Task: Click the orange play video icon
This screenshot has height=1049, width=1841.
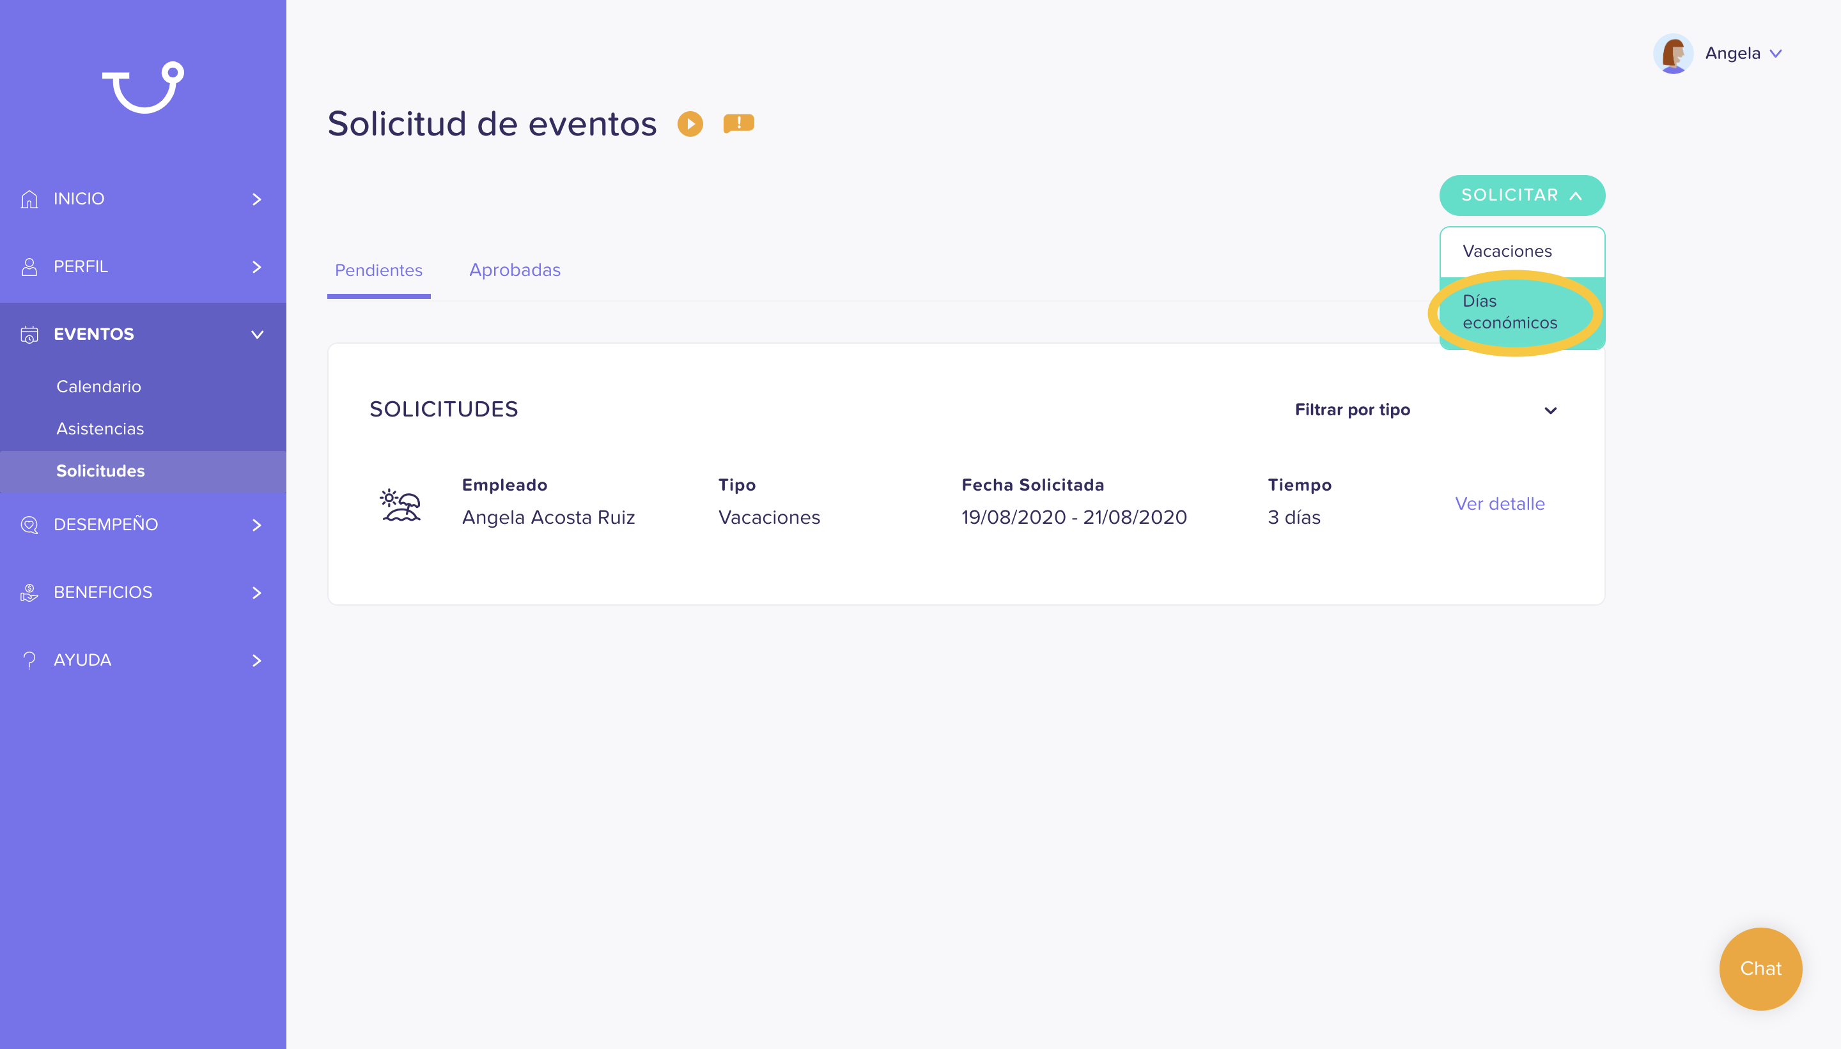Action: pyautogui.click(x=690, y=124)
